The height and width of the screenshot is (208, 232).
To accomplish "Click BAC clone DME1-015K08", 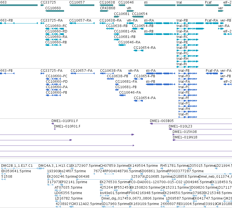I will click(x=185, y=132).
